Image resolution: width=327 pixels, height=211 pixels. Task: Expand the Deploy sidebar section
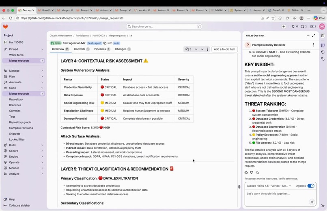24,156
